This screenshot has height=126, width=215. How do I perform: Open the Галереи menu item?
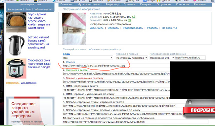point(145,4)
